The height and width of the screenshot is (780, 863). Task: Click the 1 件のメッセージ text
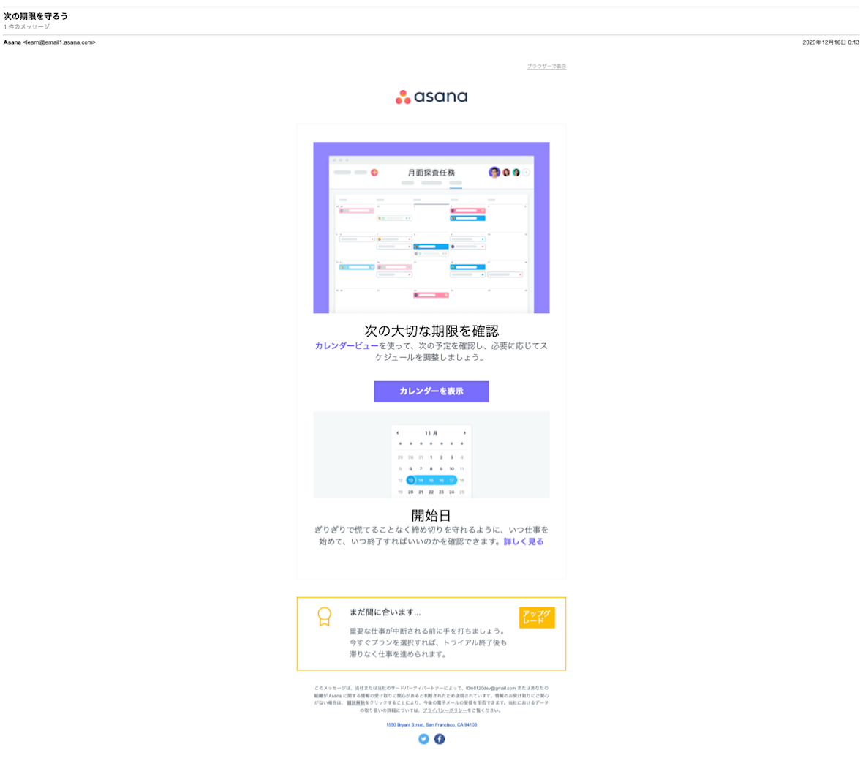tap(26, 27)
